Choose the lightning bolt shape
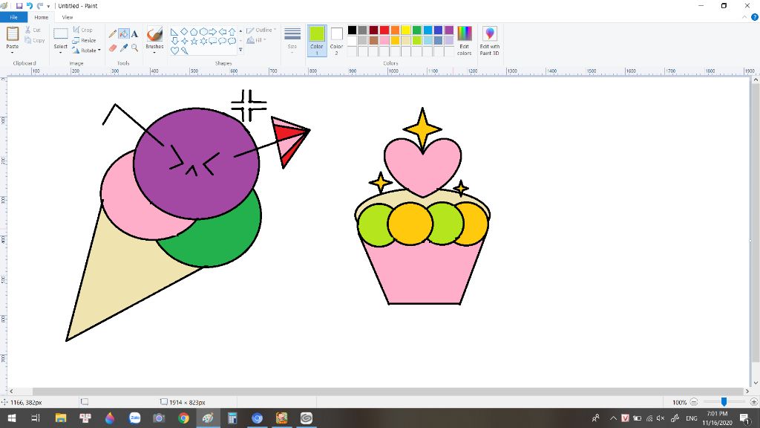 [184, 50]
